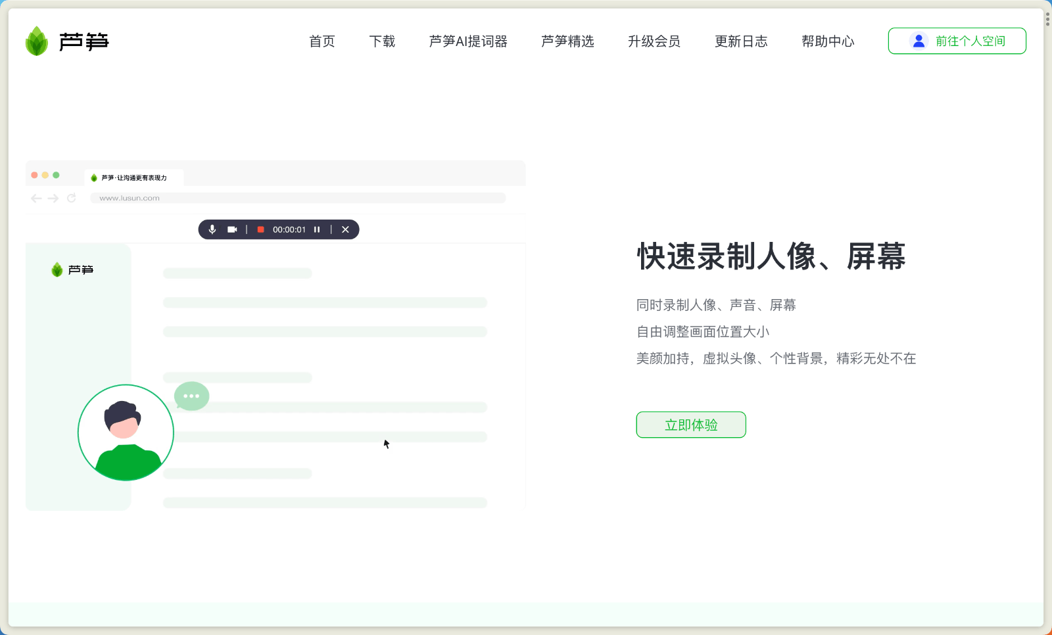Click the green chat bubble icon
Viewport: 1052px width, 635px height.
(191, 396)
